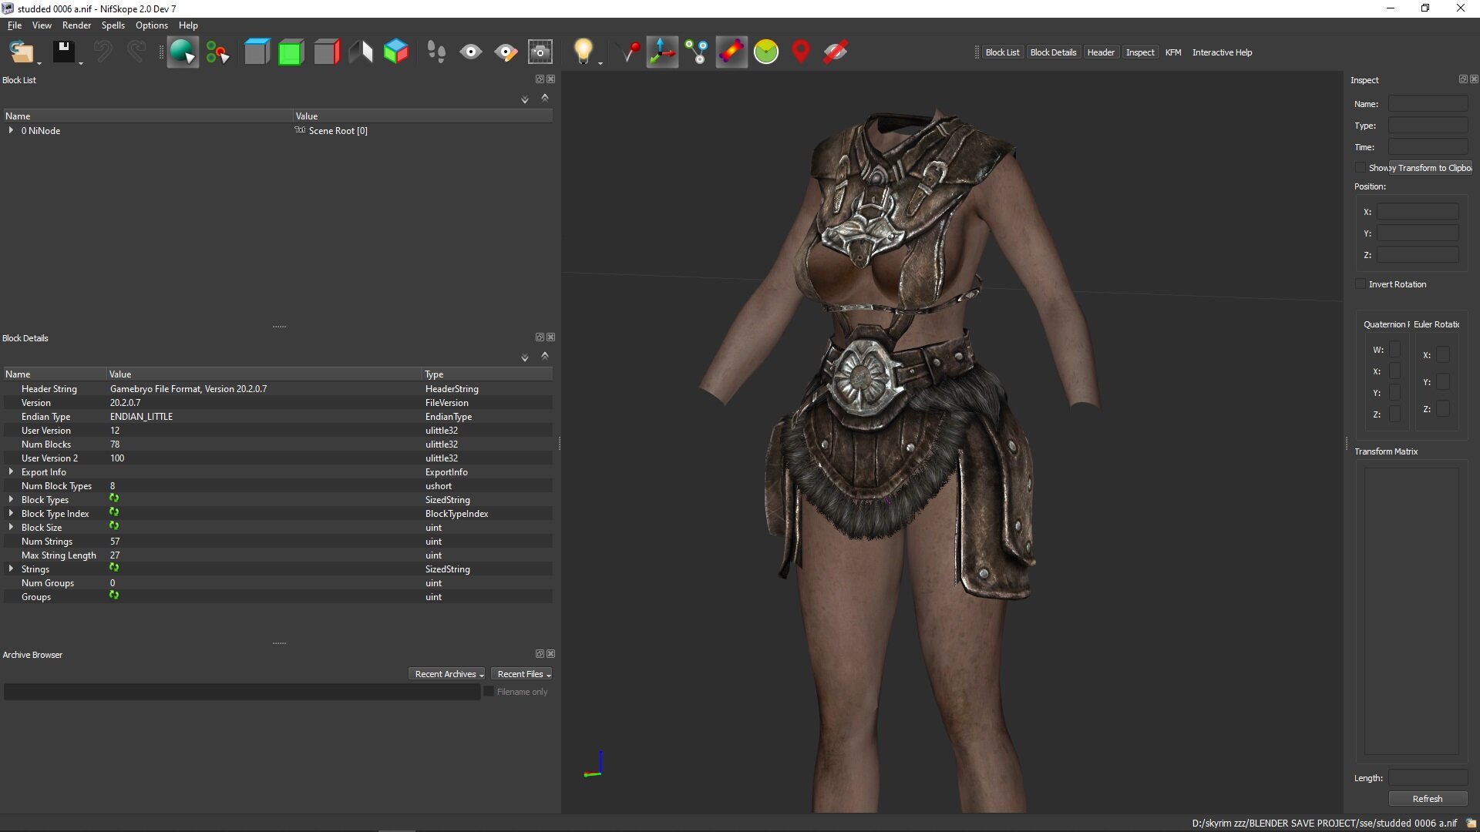Expand the 0 NiNode tree row
This screenshot has width=1480, height=832.
(11, 131)
